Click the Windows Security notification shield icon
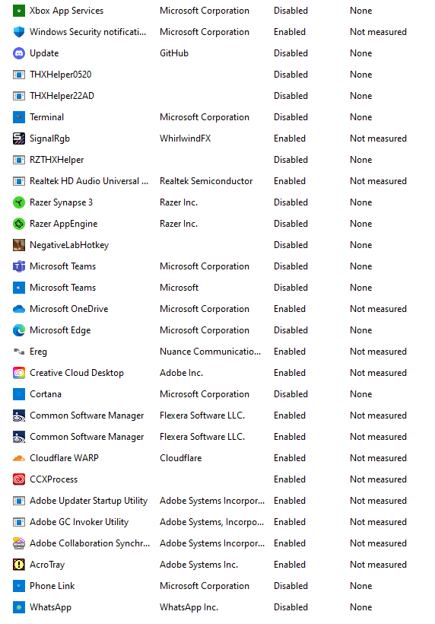 (x=19, y=32)
